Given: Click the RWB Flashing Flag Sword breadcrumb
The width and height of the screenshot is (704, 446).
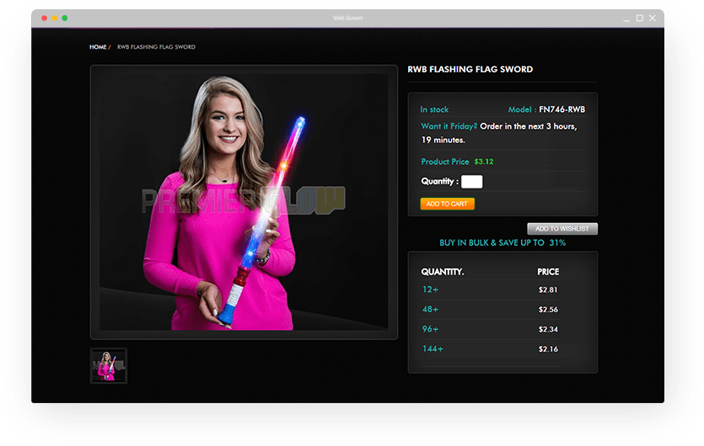Looking at the screenshot, I should click(x=156, y=47).
